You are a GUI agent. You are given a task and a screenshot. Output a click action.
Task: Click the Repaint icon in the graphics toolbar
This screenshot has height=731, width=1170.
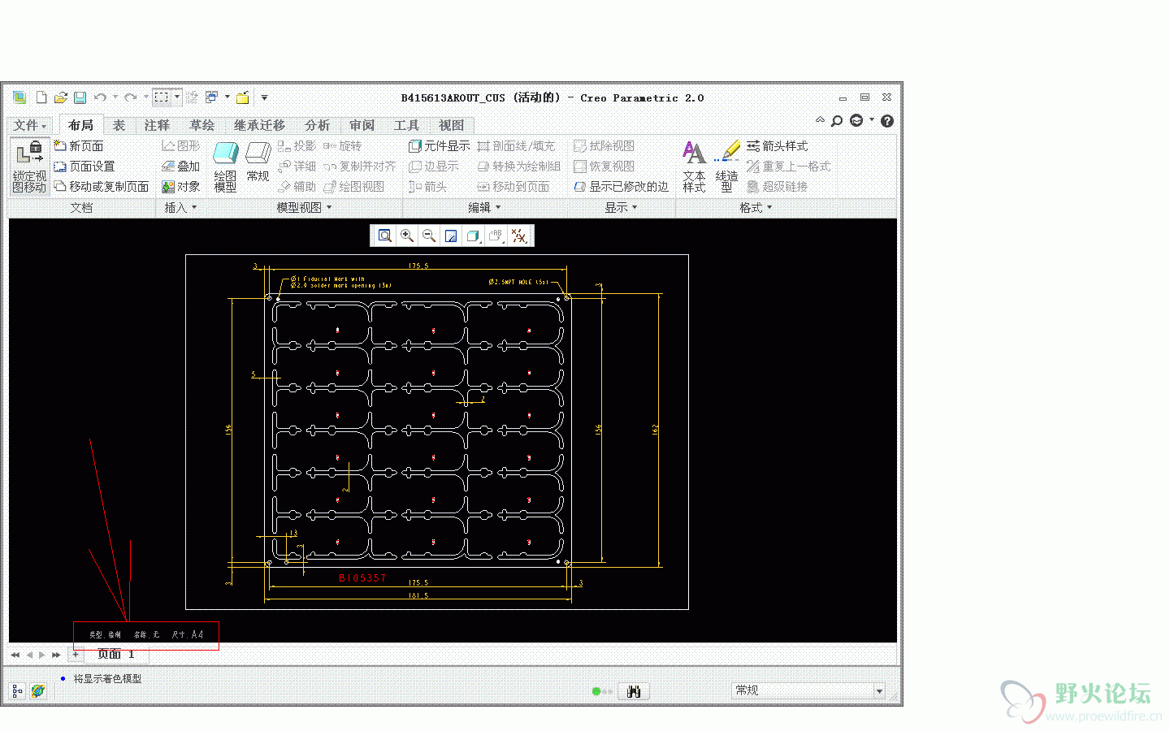(x=451, y=236)
